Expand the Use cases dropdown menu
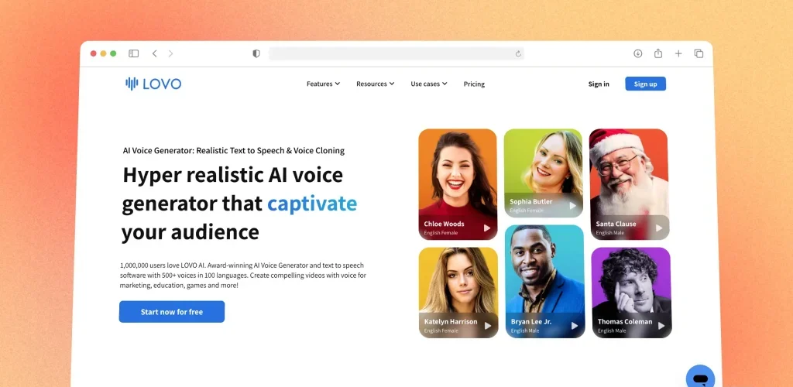 (x=429, y=84)
